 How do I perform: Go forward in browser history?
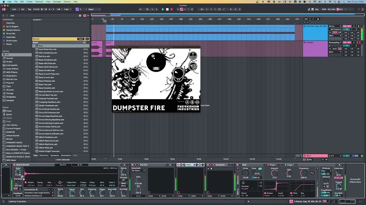[x=8, y=16]
